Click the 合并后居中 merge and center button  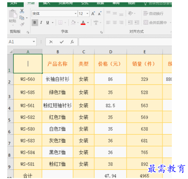pos(155,22)
